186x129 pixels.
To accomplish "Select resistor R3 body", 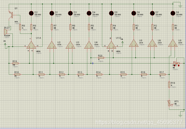I will pyautogui.click(x=134, y=27).
